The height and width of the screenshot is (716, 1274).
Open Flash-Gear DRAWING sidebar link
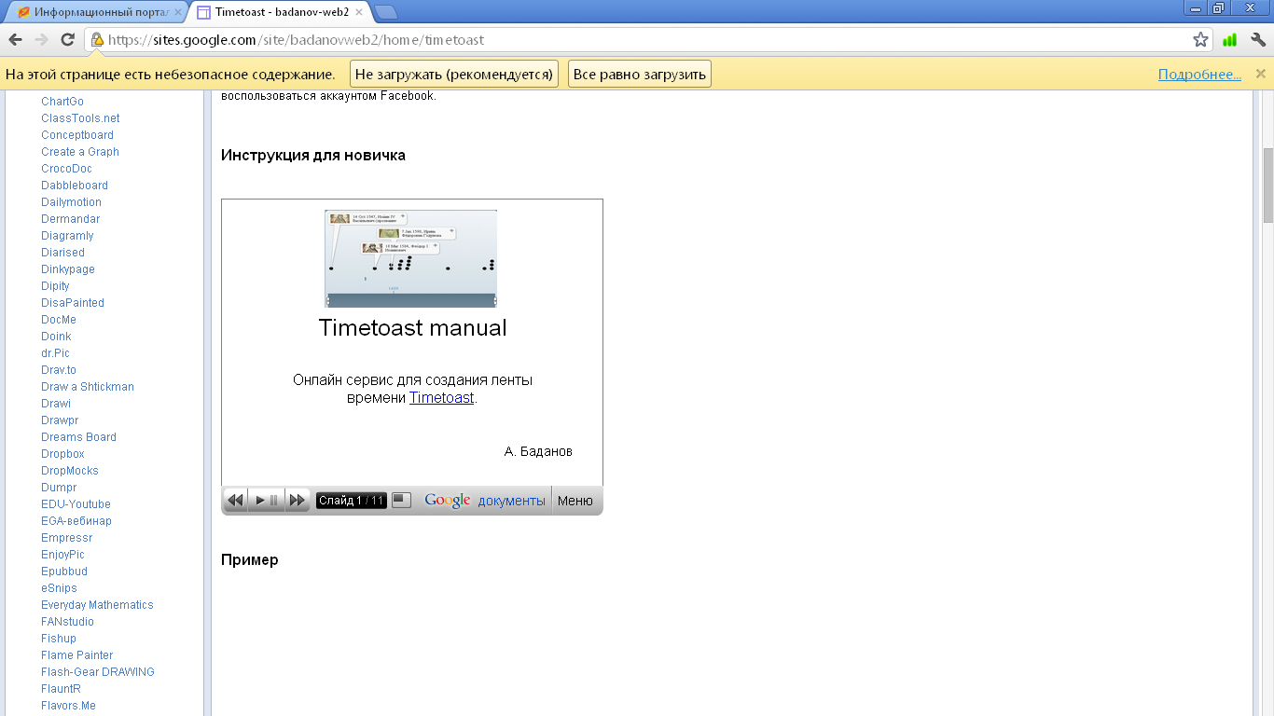[x=98, y=672]
